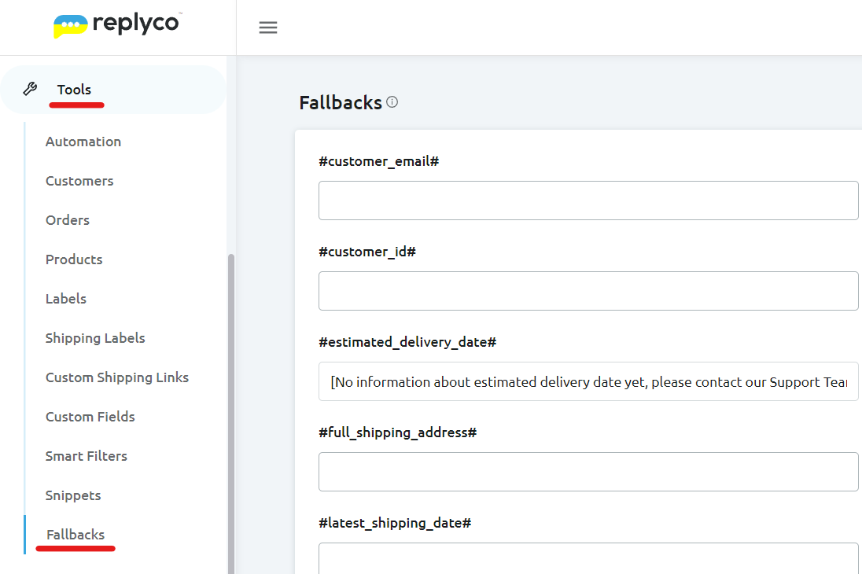The image size is (862, 574).
Task: Navigate to Labels
Action: (x=66, y=299)
